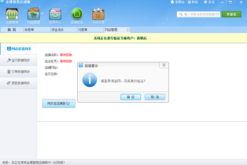This screenshot has height=165, width=247.
Task: Run the 店铺体检 green home icon
Action: [77, 16]
